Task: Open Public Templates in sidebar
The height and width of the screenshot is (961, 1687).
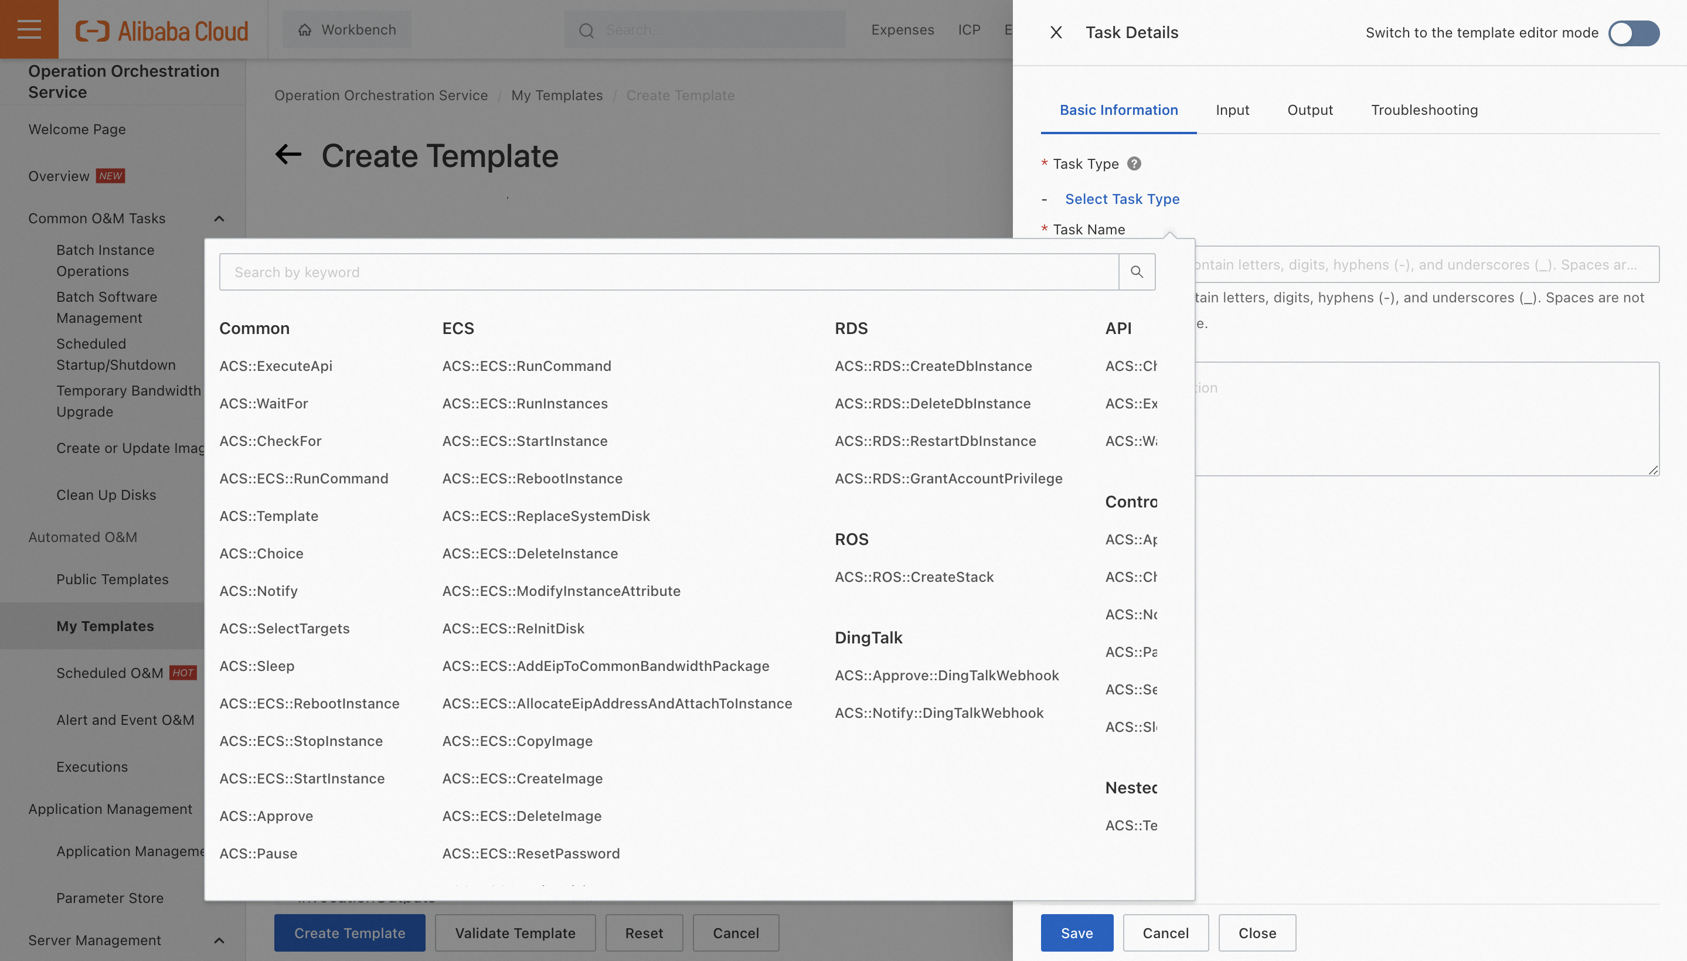Action: coord(112,579)
